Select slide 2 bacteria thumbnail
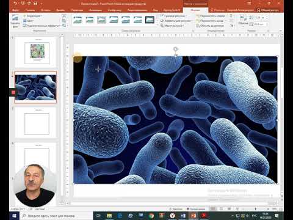 point(35,87)
